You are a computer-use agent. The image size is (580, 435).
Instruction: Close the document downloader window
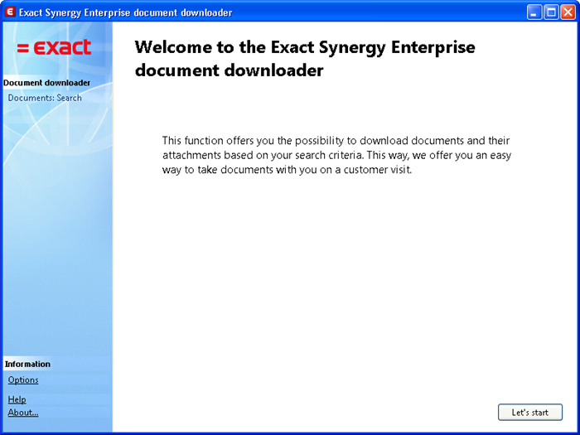click(568, 12)
